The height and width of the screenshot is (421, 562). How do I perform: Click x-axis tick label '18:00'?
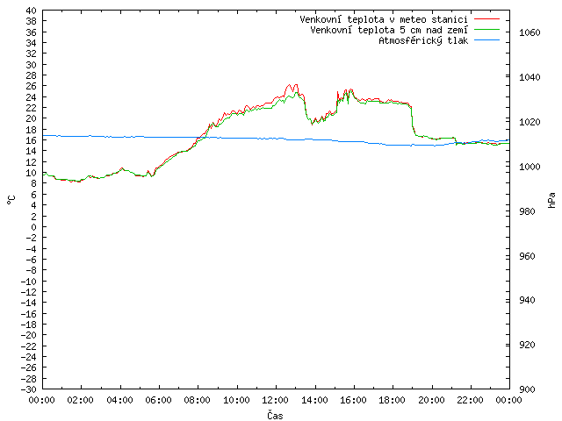coord(393,400)
